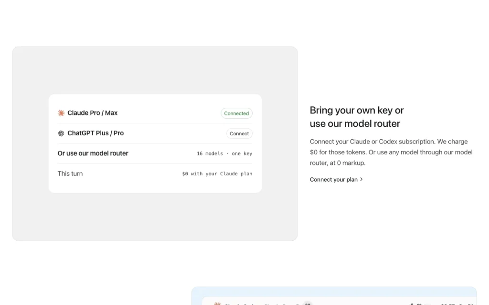Click the Or use our model router row
Screen dimensions: 489x305
(x=155, y=153)
